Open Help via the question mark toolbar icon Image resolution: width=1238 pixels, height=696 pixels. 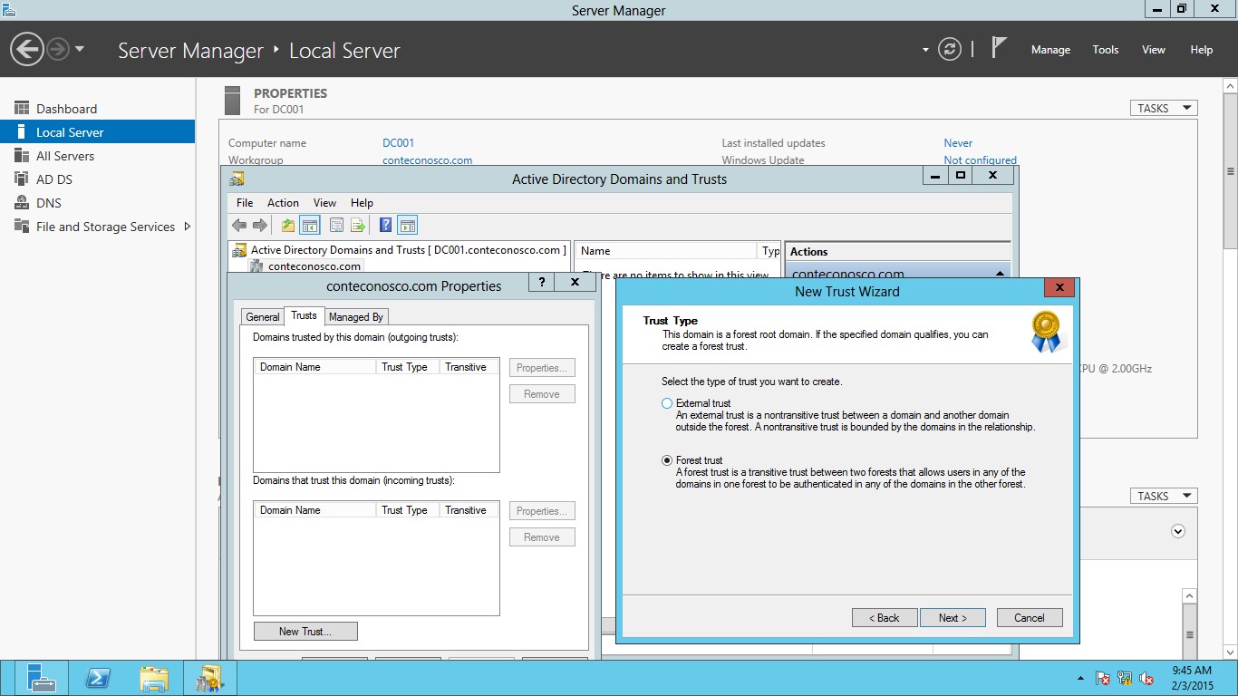click(384, 225)
